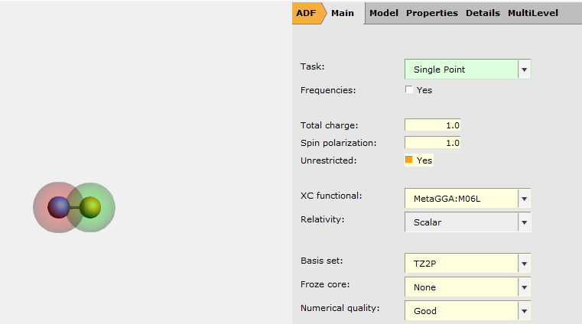
Task: Open the Numerical quality dropdown arrow
Action: coord(524,311)
